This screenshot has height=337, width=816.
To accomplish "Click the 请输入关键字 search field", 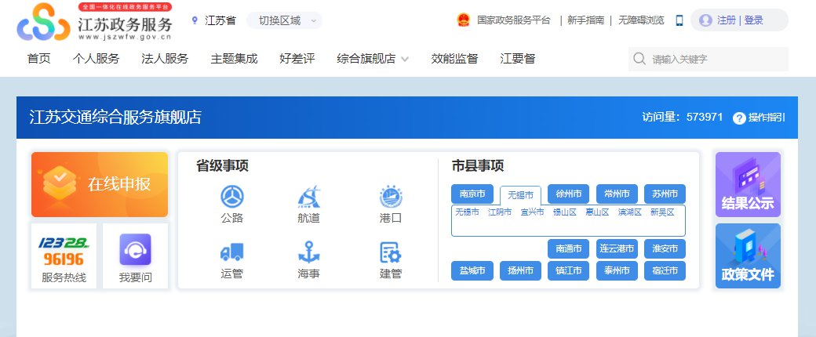I will [709, 60].
